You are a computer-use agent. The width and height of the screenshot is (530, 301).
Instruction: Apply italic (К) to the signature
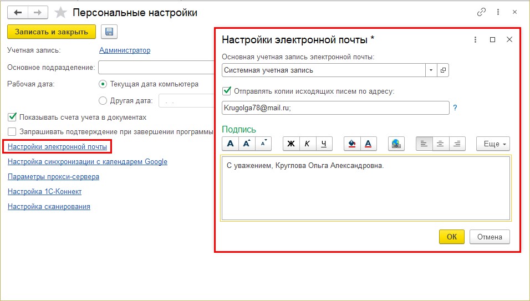coord(307,144)
